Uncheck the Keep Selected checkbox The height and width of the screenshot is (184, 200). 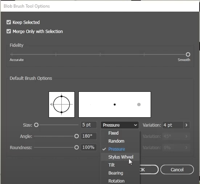[9, 22]
